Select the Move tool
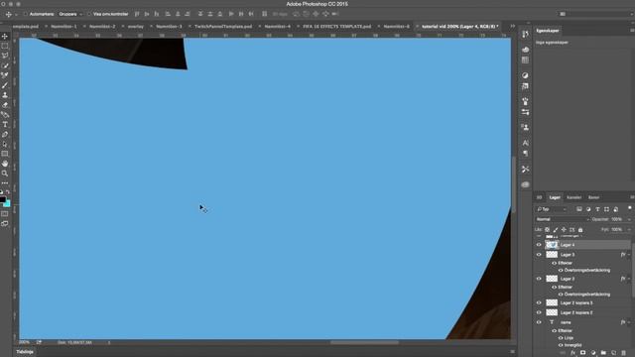Viewport: 635px width, 357px height. (x=5, y=37)
